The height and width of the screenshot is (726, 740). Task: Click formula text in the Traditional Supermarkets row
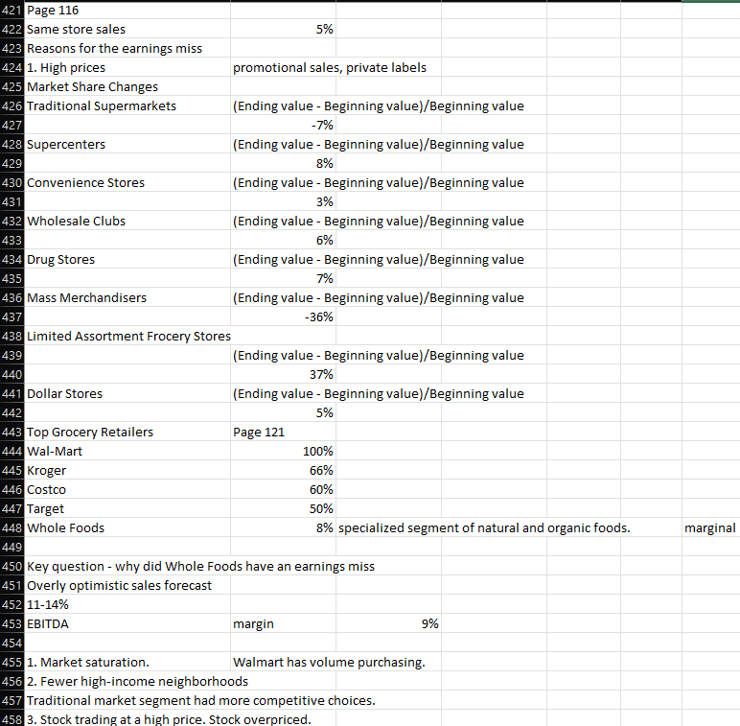tap(378, 105)
